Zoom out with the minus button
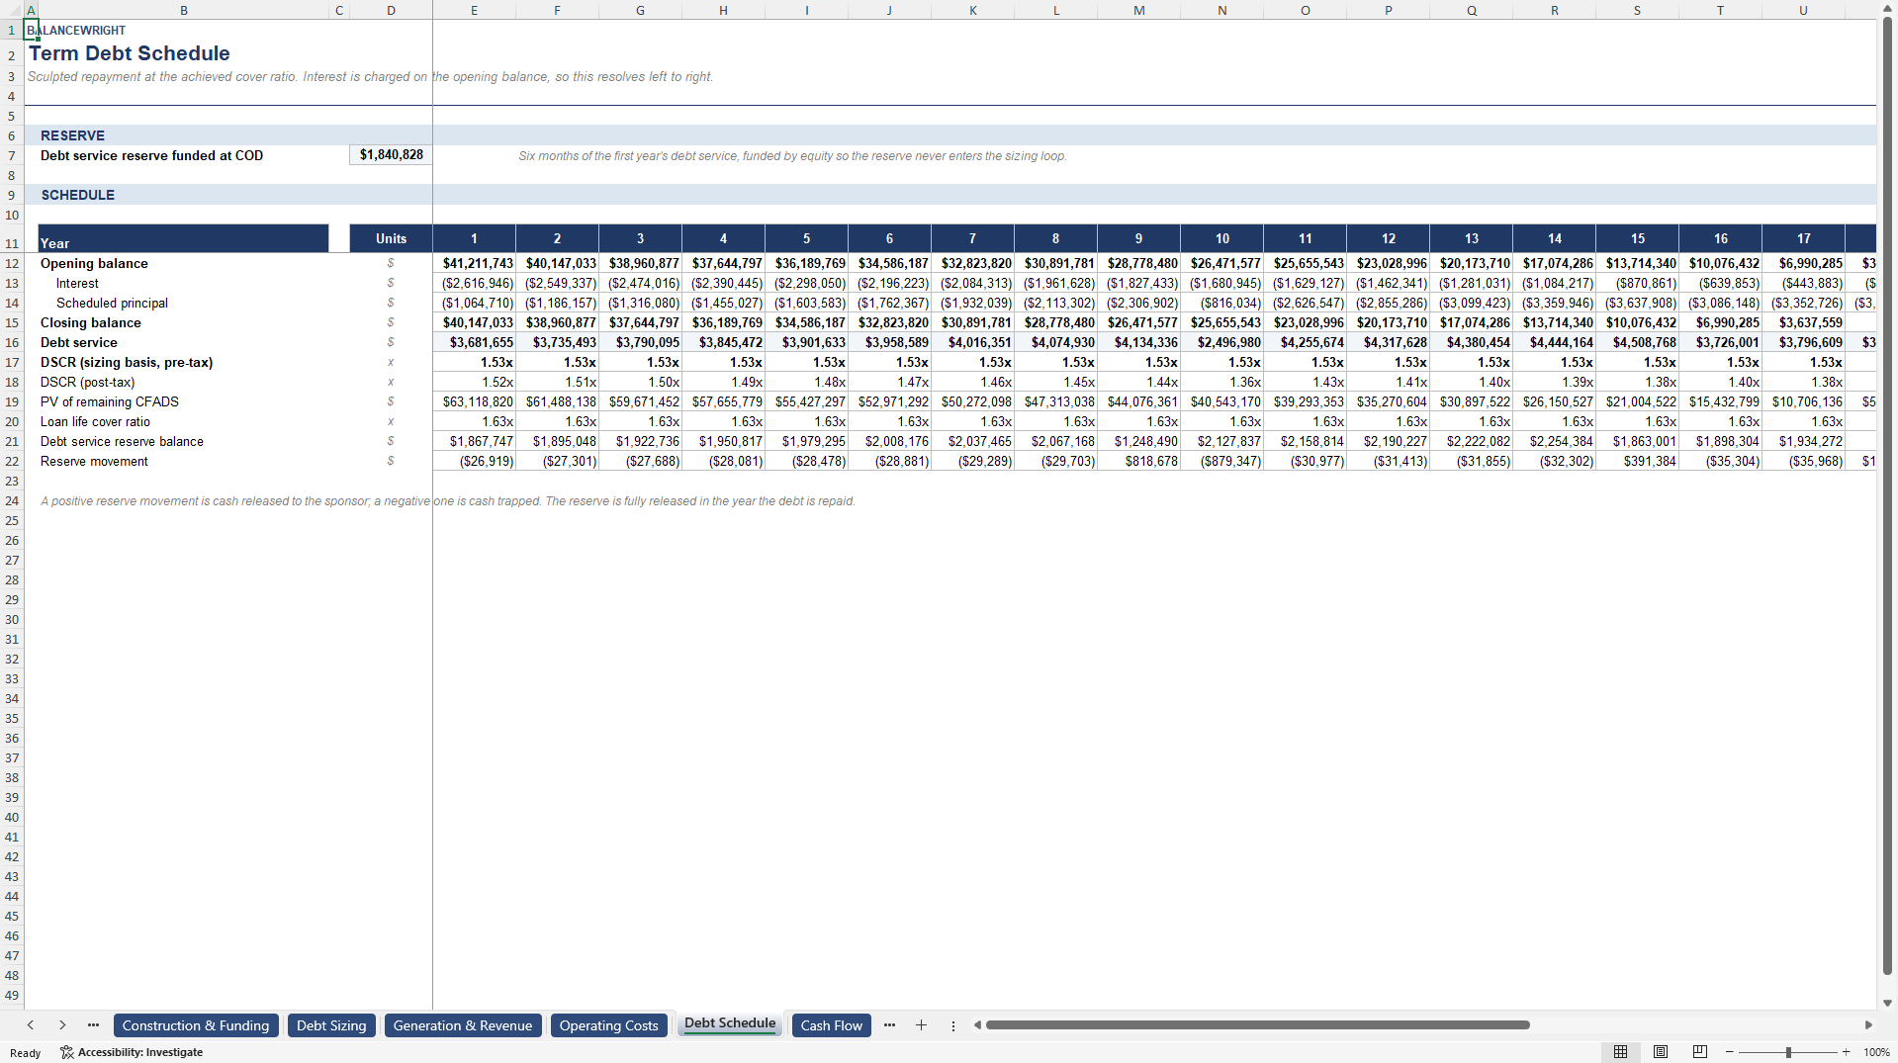Image resolution: width=1898 pixels, height=1063 pixels. point(1729,1052)
